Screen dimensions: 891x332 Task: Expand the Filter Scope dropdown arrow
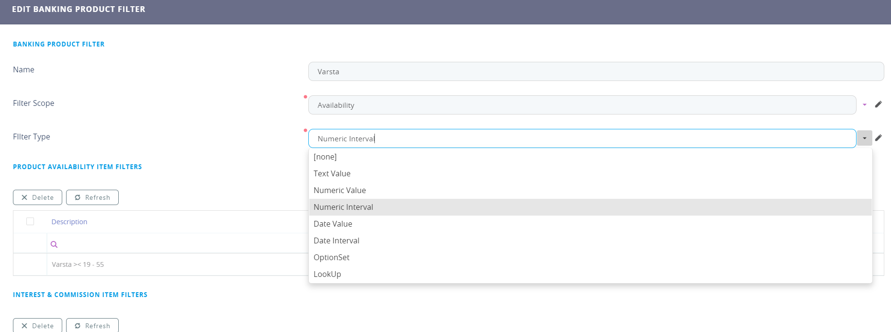[x=865, y=104]
